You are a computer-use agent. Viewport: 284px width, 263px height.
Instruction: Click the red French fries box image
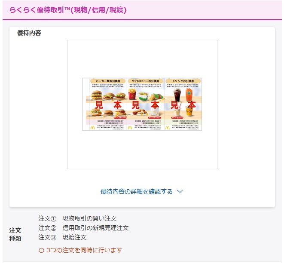(x=132, y=95)
